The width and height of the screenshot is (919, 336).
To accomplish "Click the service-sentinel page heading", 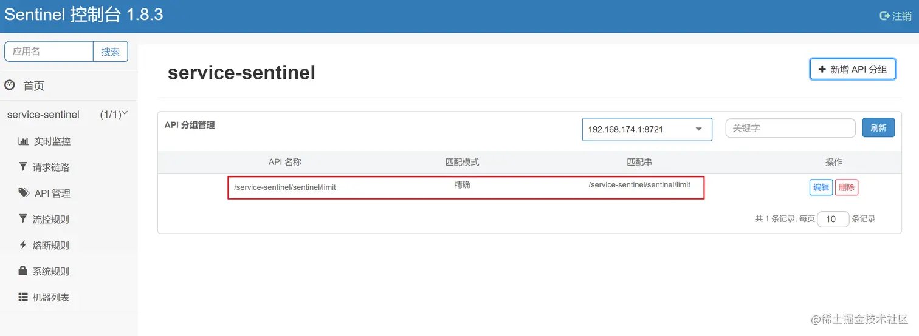I will click(241, 73).
